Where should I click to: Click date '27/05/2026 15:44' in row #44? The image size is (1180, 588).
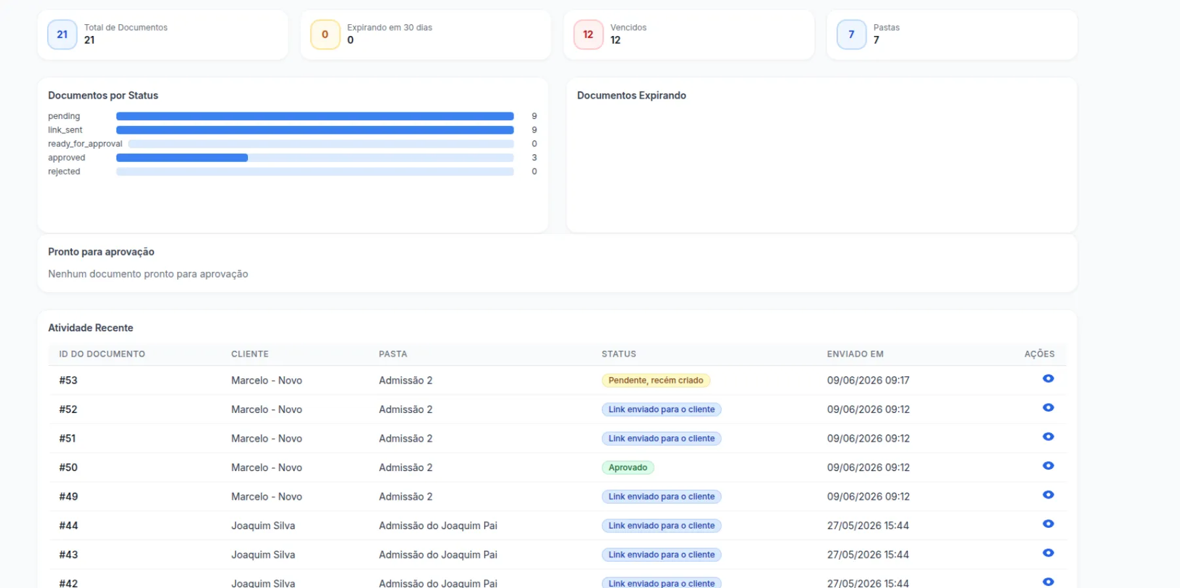(868, 526)
